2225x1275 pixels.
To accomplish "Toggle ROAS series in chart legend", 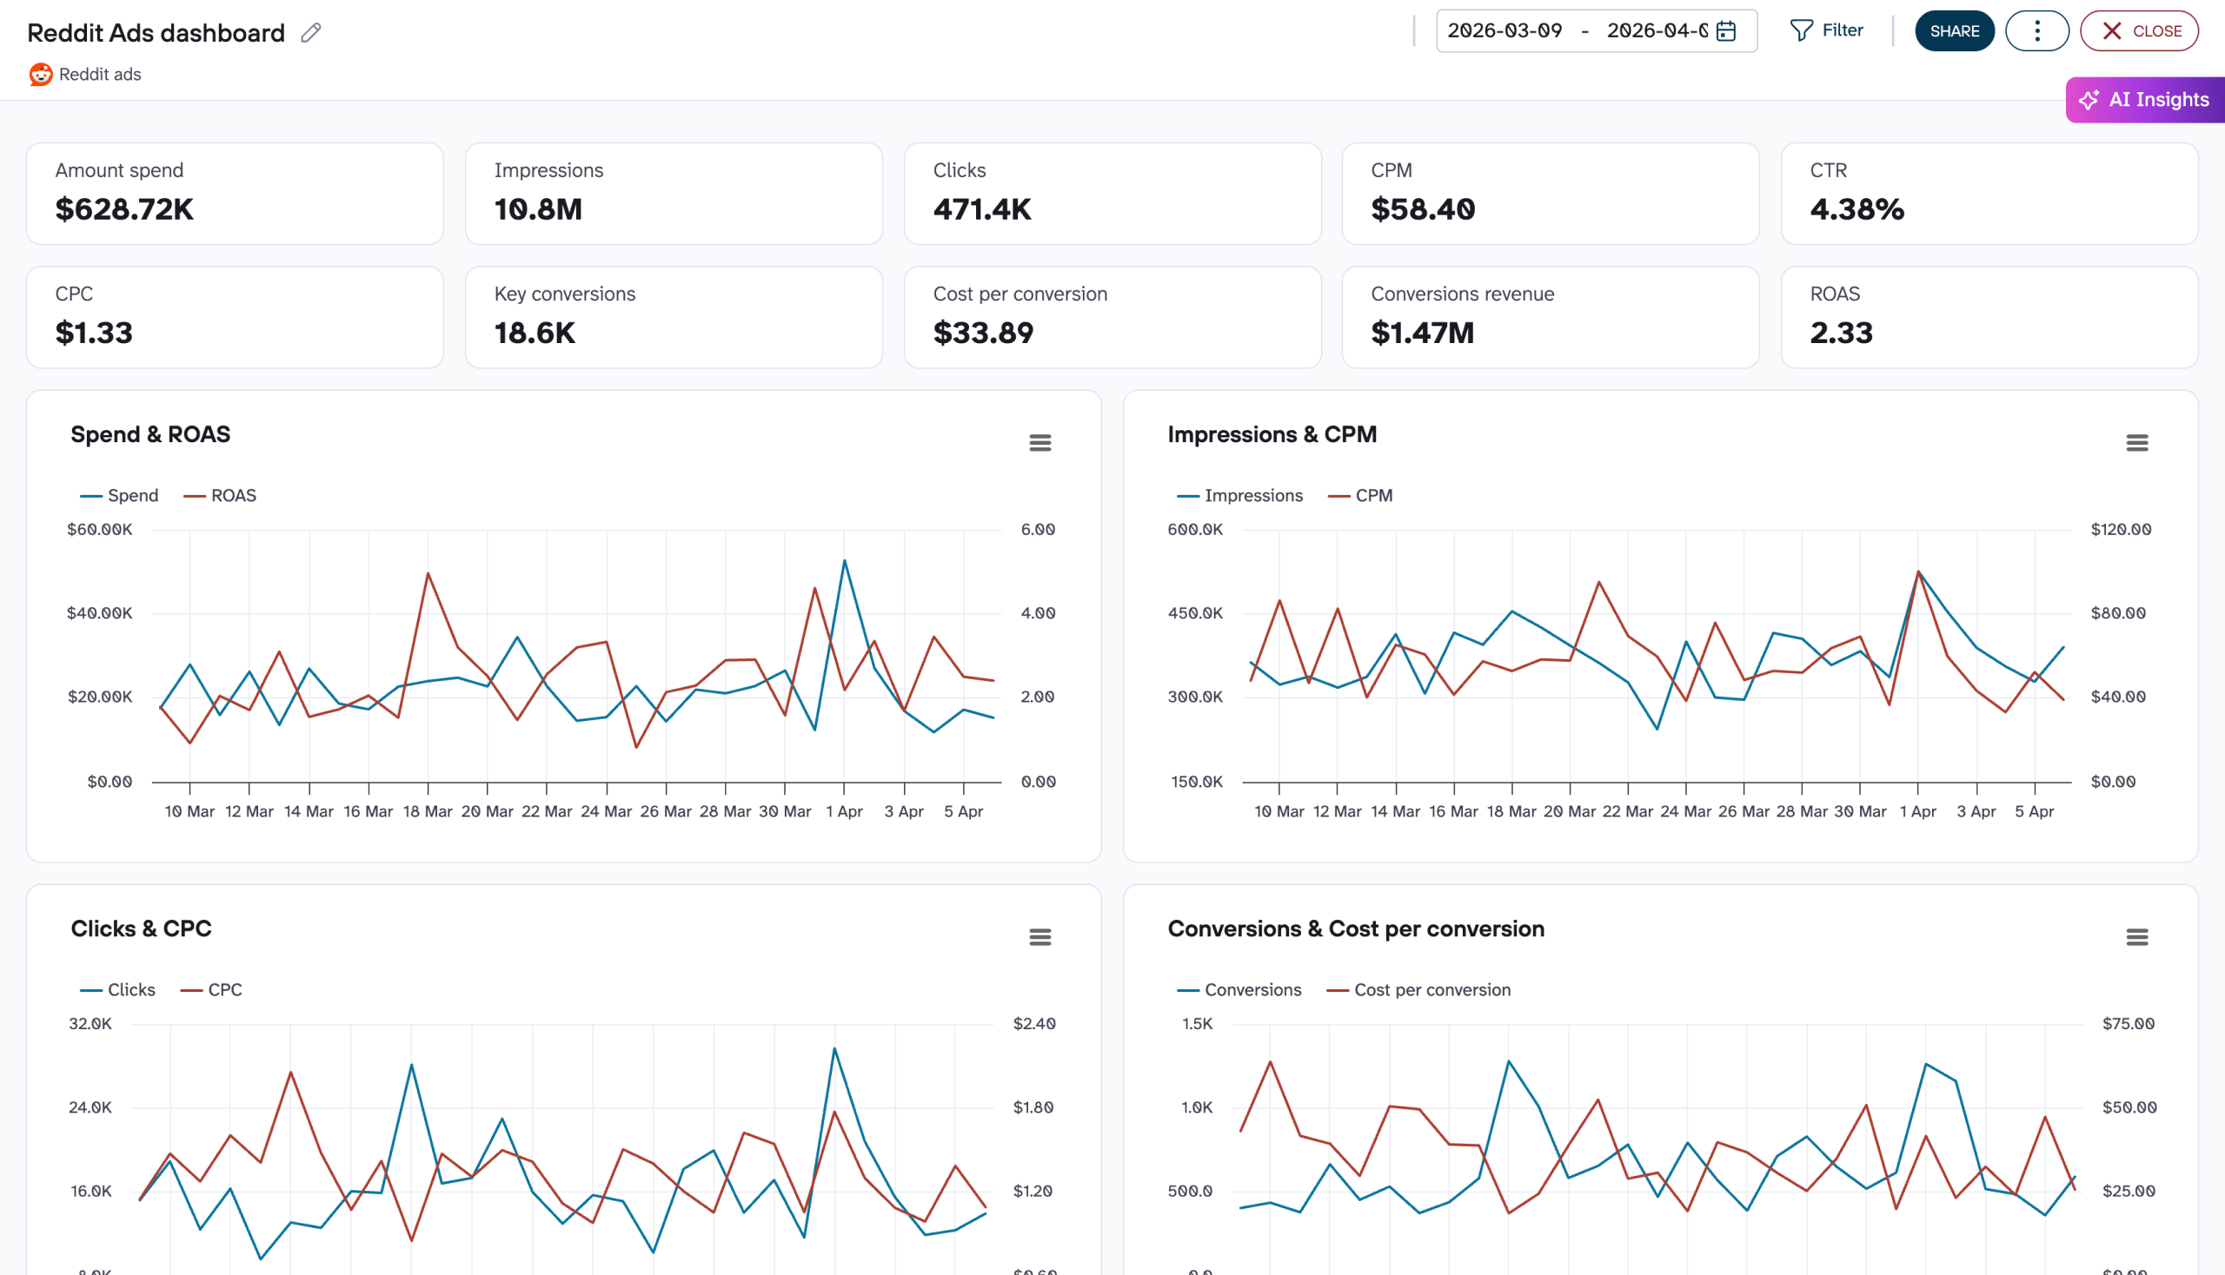I will 221,496.
